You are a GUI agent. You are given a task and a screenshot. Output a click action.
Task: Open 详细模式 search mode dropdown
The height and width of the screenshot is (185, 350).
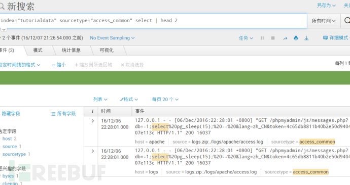click(x=336, y=38)
